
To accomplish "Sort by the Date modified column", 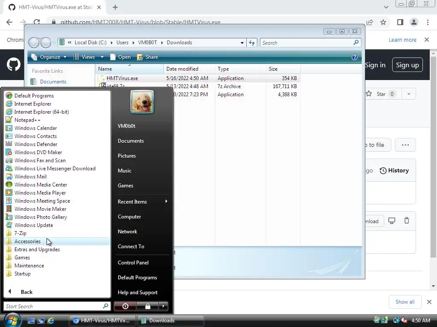I will 189,69.
